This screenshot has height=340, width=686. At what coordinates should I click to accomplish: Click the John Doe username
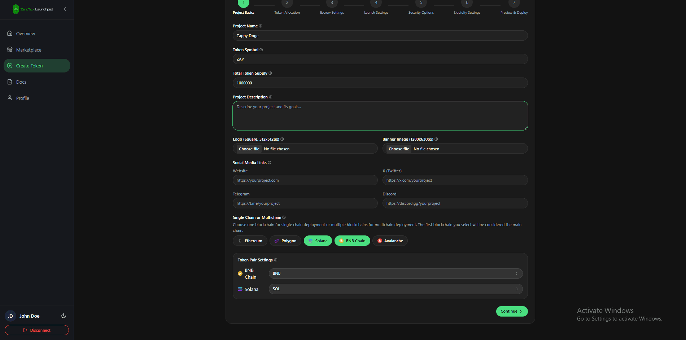coord(30,316)
